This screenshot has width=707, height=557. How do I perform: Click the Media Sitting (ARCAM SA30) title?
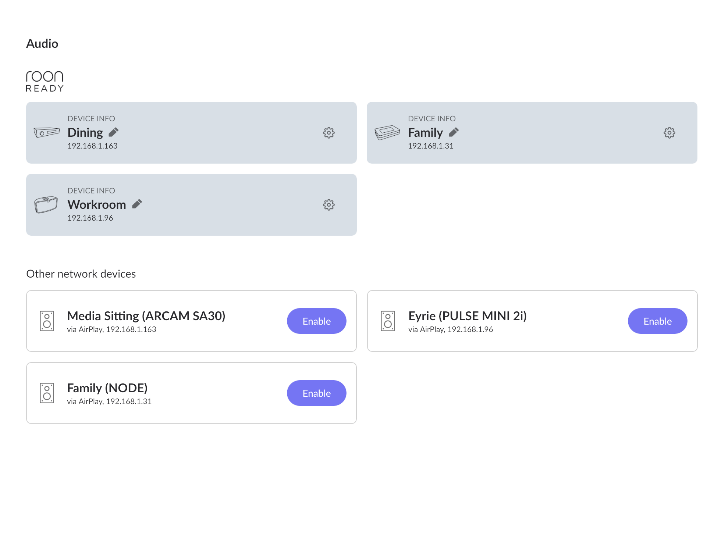(146, 316)
